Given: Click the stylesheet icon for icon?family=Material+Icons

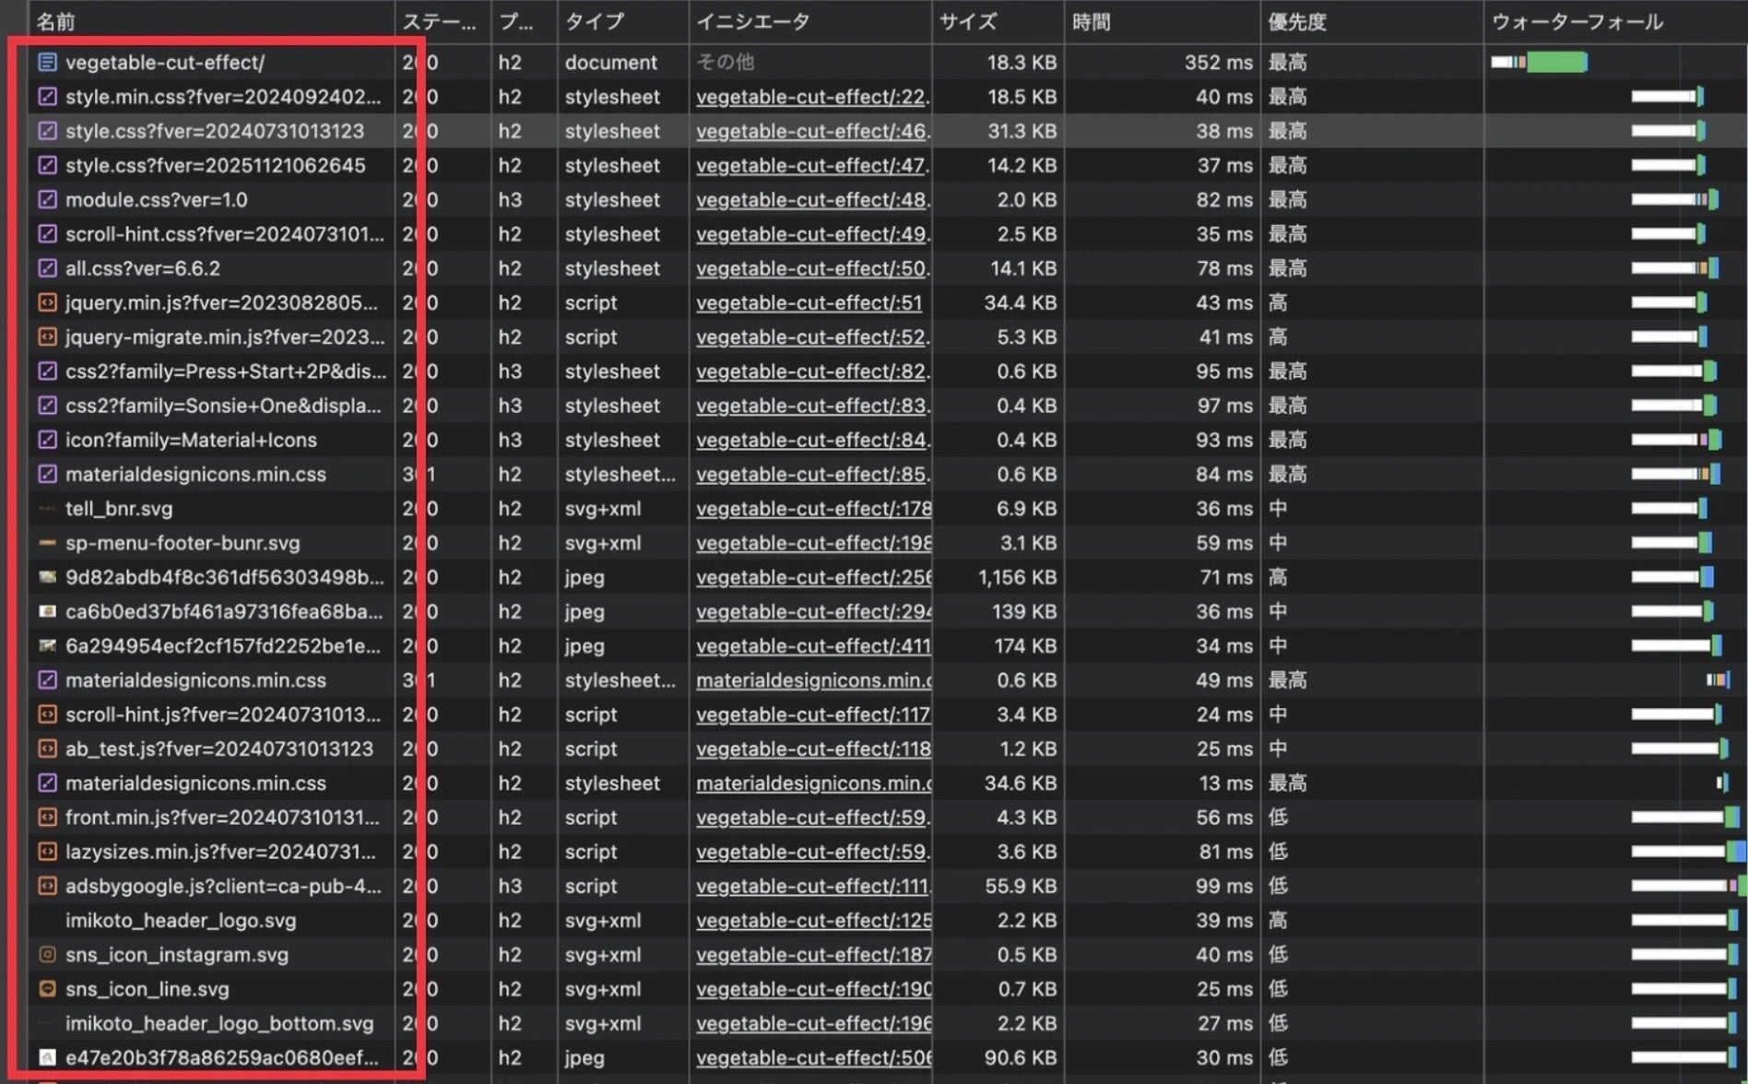Looking at the screenshot, I should [x=47, y=440].
